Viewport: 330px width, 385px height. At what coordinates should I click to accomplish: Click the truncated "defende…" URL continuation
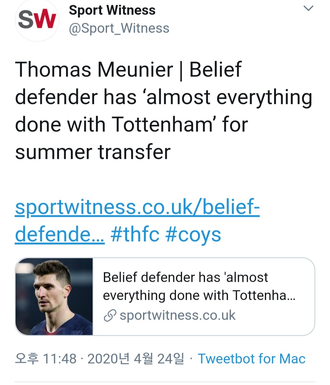click(60, 235)
